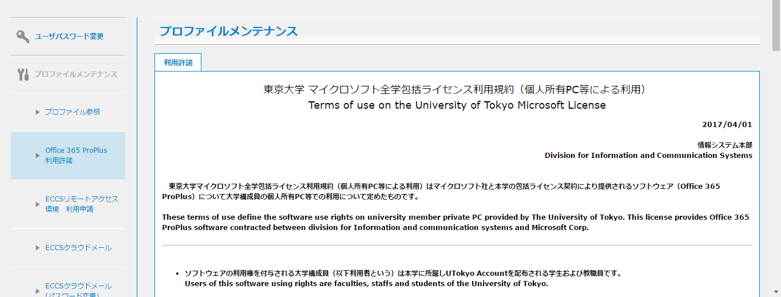Click the arrow before ECCSリモートアクセス環境

point(38,204)
